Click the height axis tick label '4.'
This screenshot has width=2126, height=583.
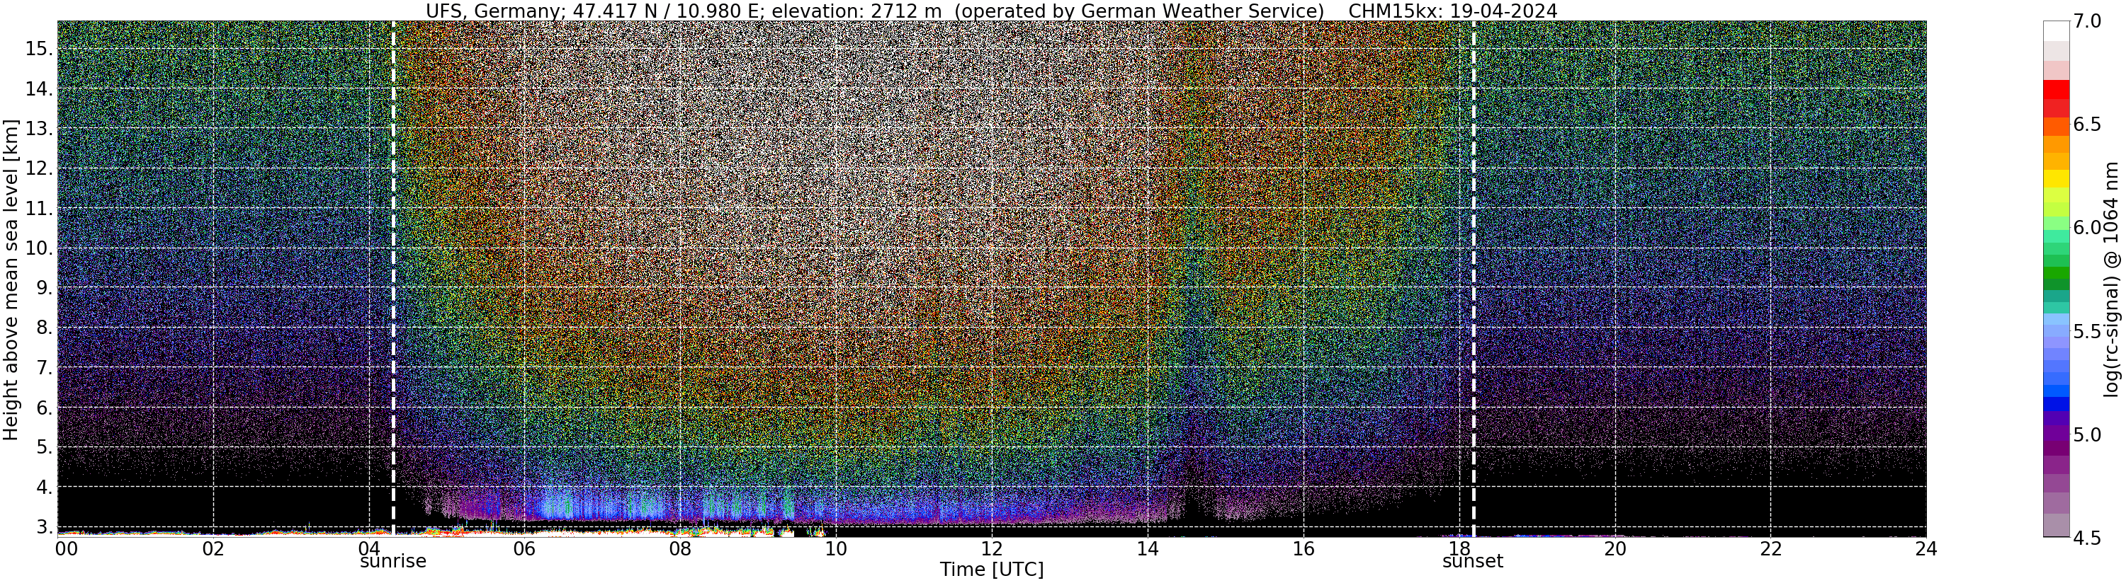44,487
